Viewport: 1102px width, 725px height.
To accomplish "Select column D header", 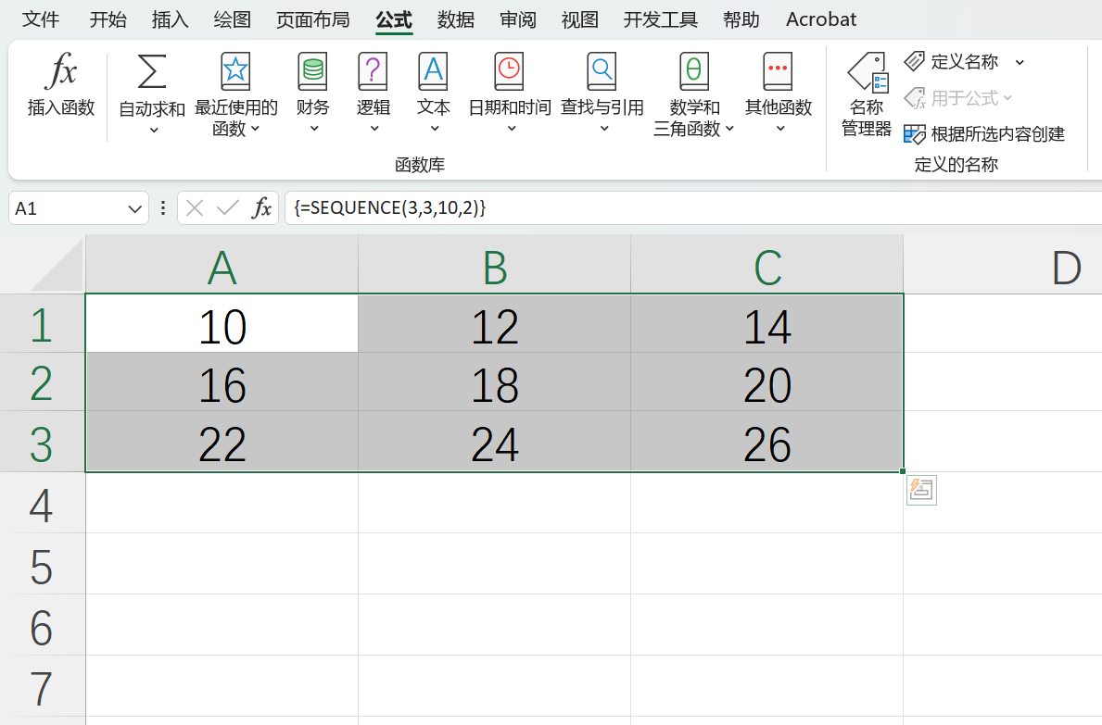I will coord(1003,265).
